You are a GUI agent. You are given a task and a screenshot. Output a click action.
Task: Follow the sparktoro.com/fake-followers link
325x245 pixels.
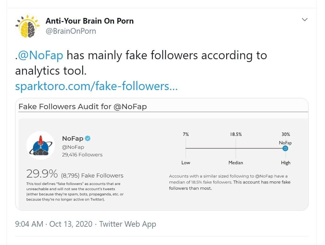[96, 86]
